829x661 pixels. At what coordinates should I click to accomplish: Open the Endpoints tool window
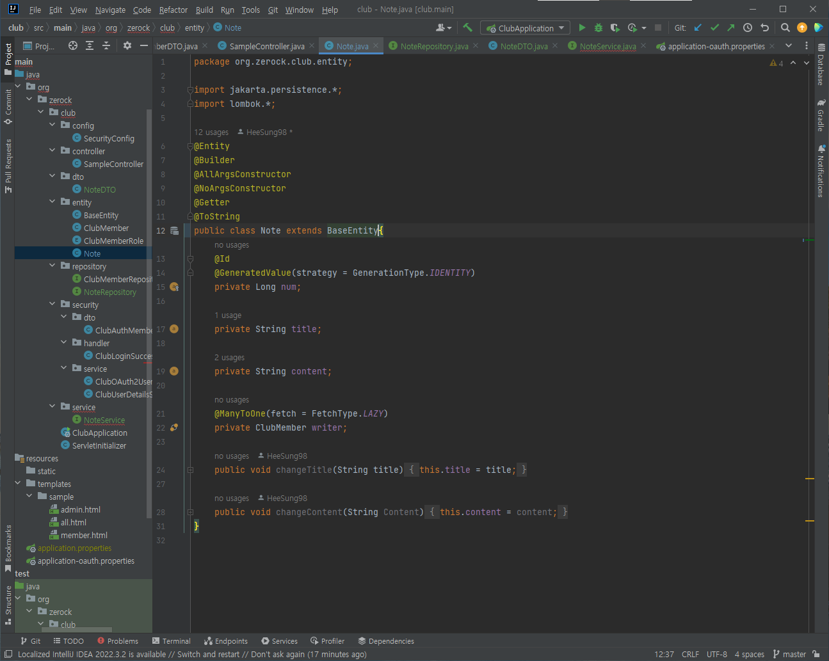[226, 641]
